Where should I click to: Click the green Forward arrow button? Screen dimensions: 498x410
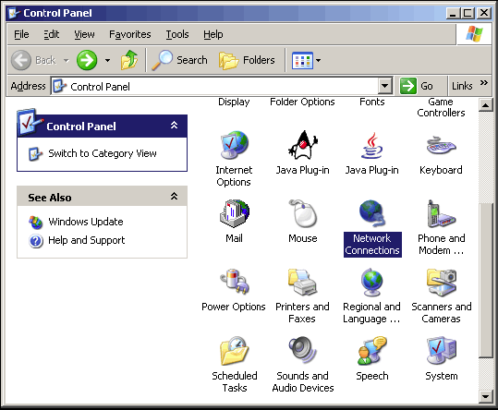(87, 60)
